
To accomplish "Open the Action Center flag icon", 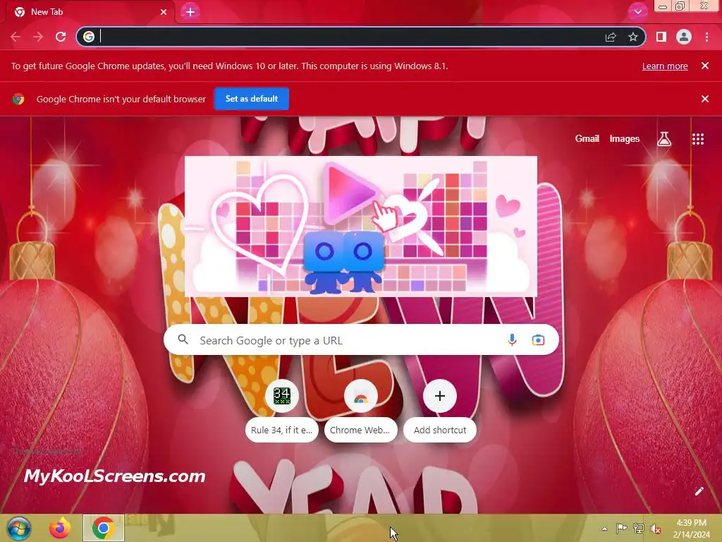I will pos(621,528).
